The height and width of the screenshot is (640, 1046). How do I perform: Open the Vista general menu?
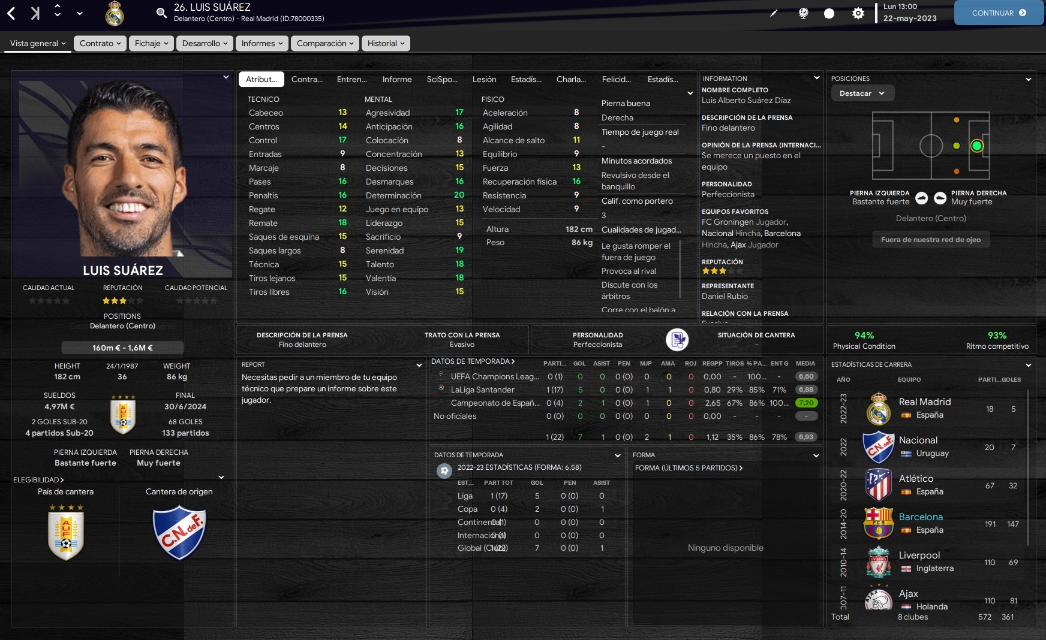pyautogui.click(x=38, y=43)
